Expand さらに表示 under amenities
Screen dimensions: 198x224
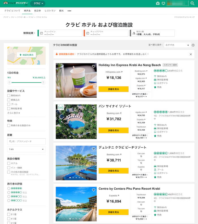coord(14,113)
